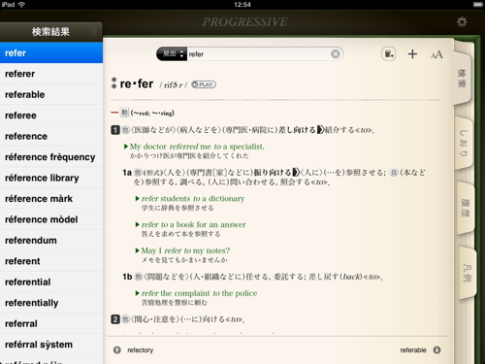Tap example 'refer students to a dictionary'
Image resolution: width=485 pixels, height=364 pixels.
point(193,198)
